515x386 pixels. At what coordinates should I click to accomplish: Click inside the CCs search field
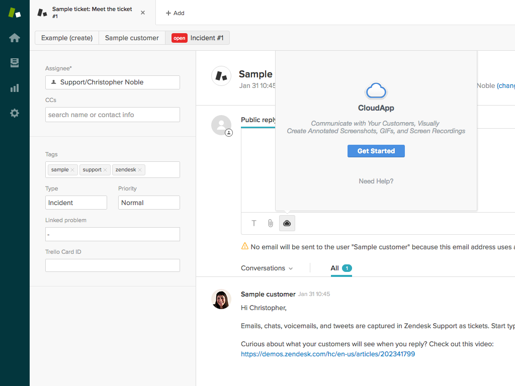coord(112,115)
